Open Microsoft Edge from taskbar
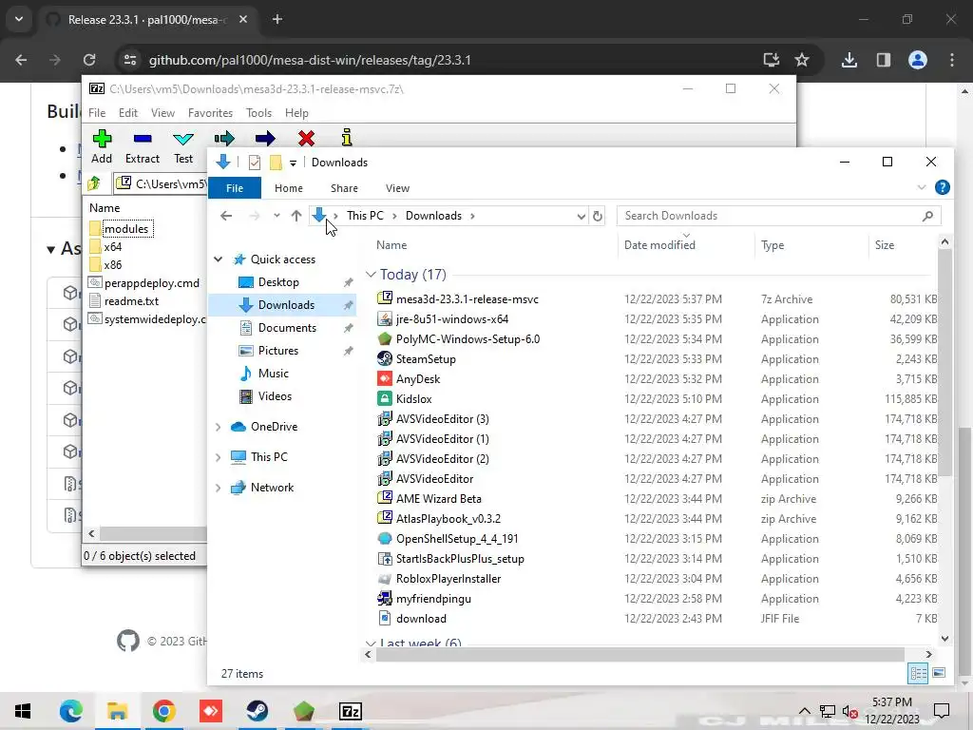Image resolution: width=973 pixels, height=730 pixels. tap(70, 711)
